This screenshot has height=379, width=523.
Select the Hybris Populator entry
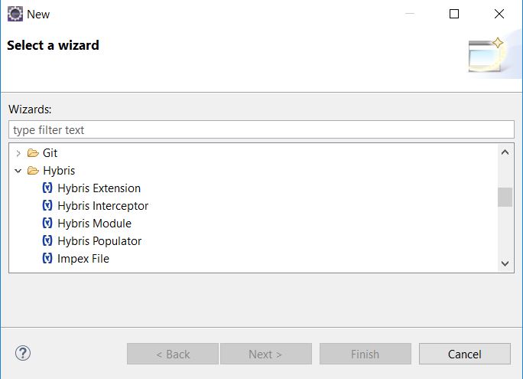pyautogui.click(x=99, y=240)
